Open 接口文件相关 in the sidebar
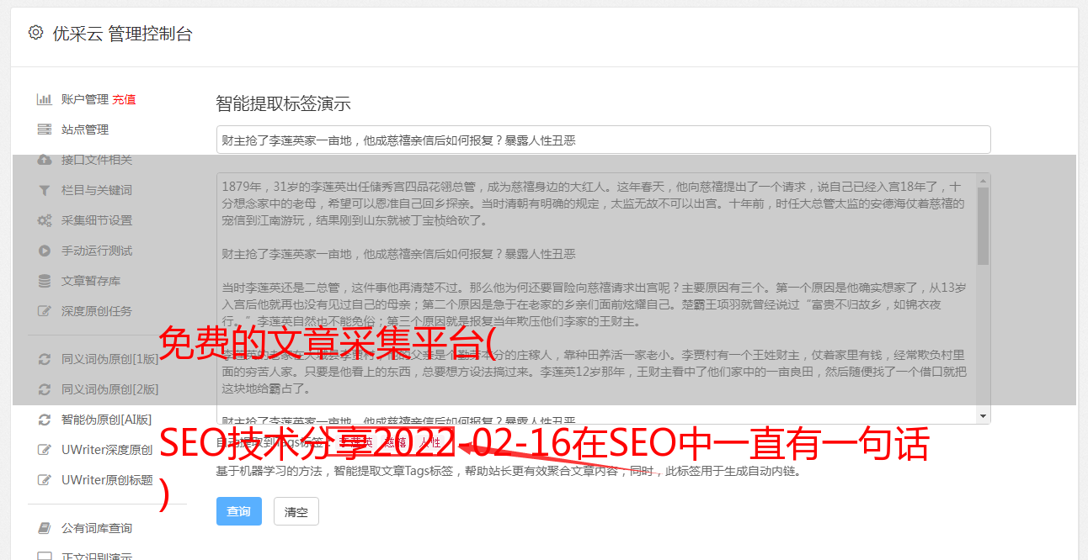This screenshot has width=1088, height=560. (x=97, y=160)
